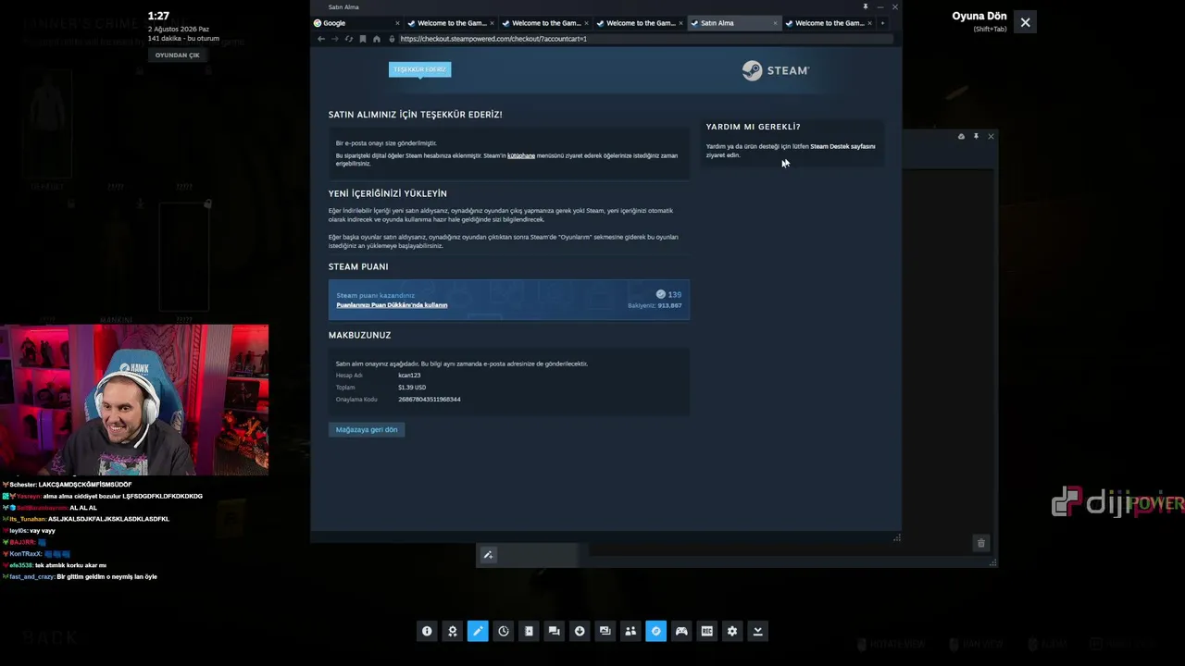
Task: Open the REC game recording icon
Action: (707, 631)
